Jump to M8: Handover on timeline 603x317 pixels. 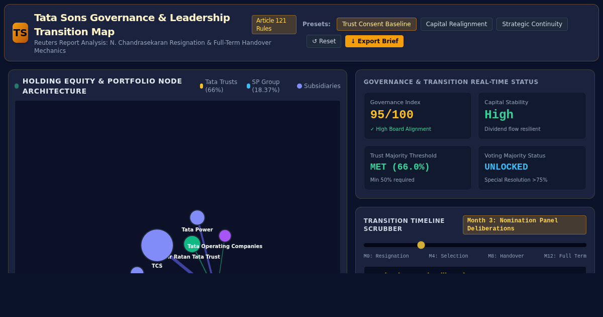[506, 256]
